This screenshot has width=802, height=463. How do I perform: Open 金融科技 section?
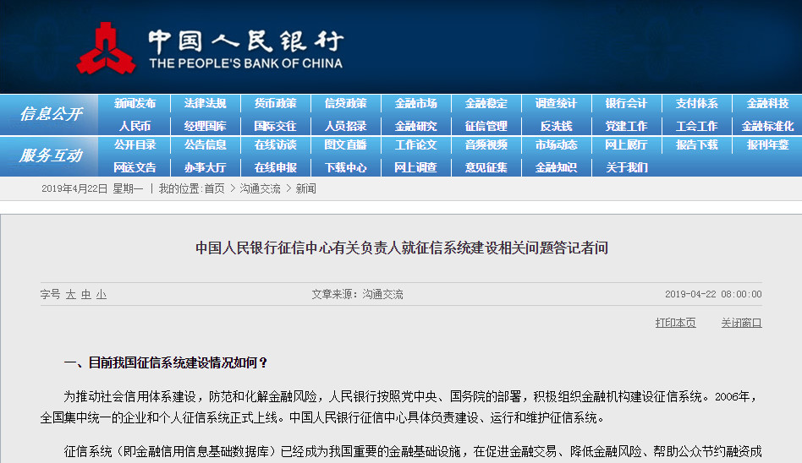click(767, 103)
